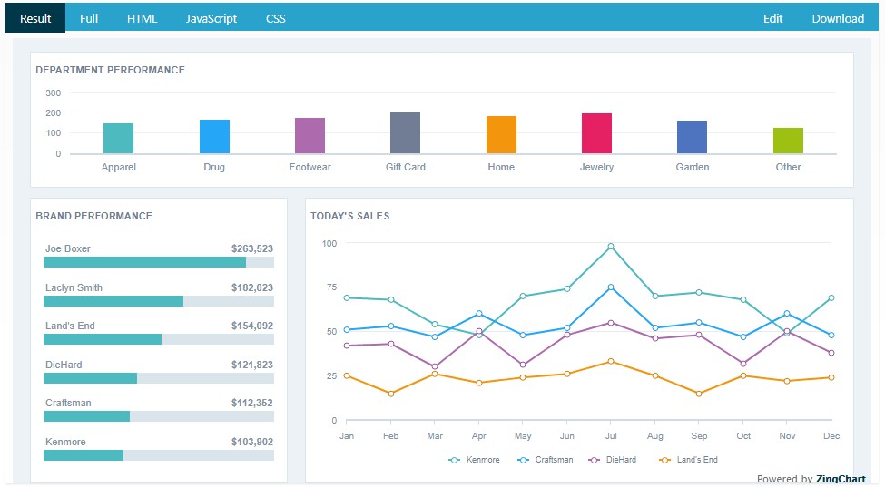Click the Apparel axis label
The image size is (885, 487).
[119, 167]
